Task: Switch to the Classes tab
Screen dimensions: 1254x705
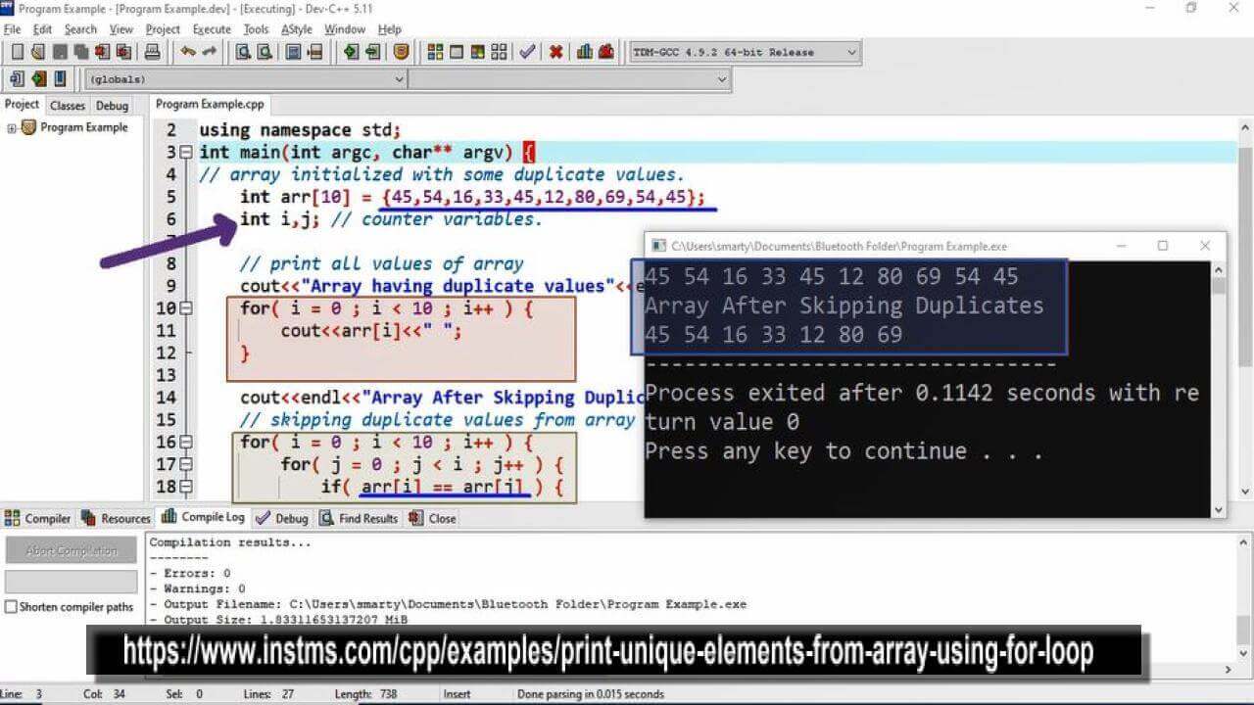Action: (x=67, y=105)
